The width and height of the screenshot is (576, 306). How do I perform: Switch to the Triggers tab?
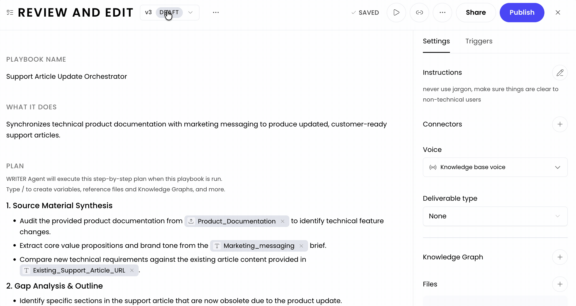tap(479, 41)
